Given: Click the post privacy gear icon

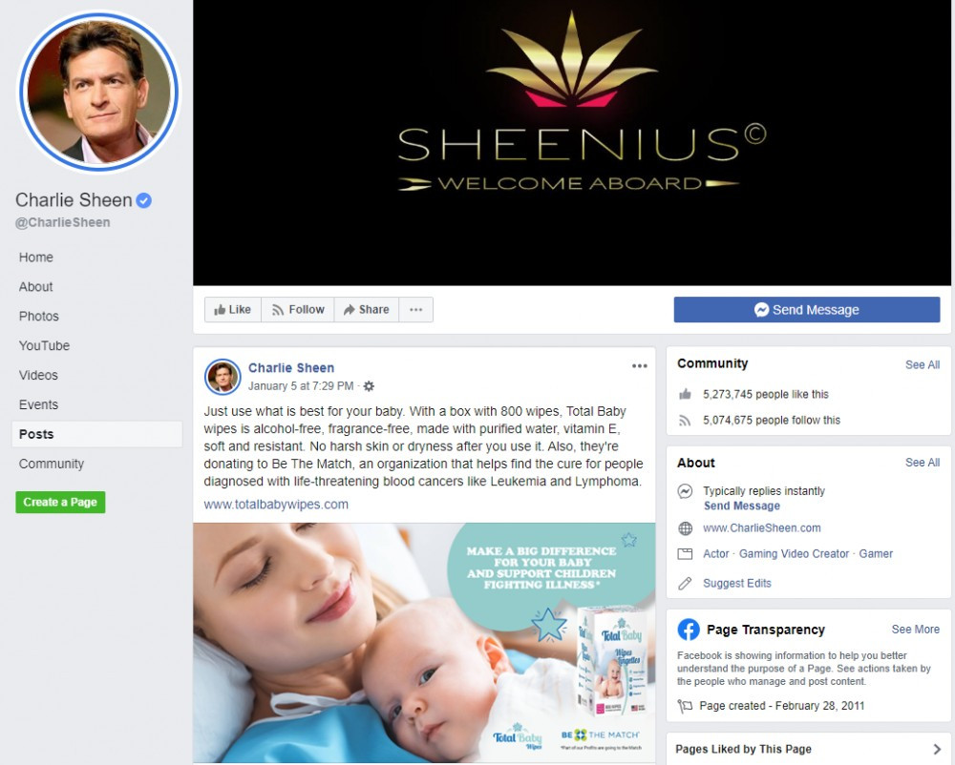Looking at the screenshot, I should (x=369, y=386).
